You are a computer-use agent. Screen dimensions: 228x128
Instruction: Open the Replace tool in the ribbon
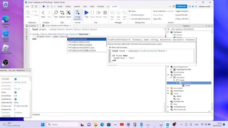coord(62,14)
